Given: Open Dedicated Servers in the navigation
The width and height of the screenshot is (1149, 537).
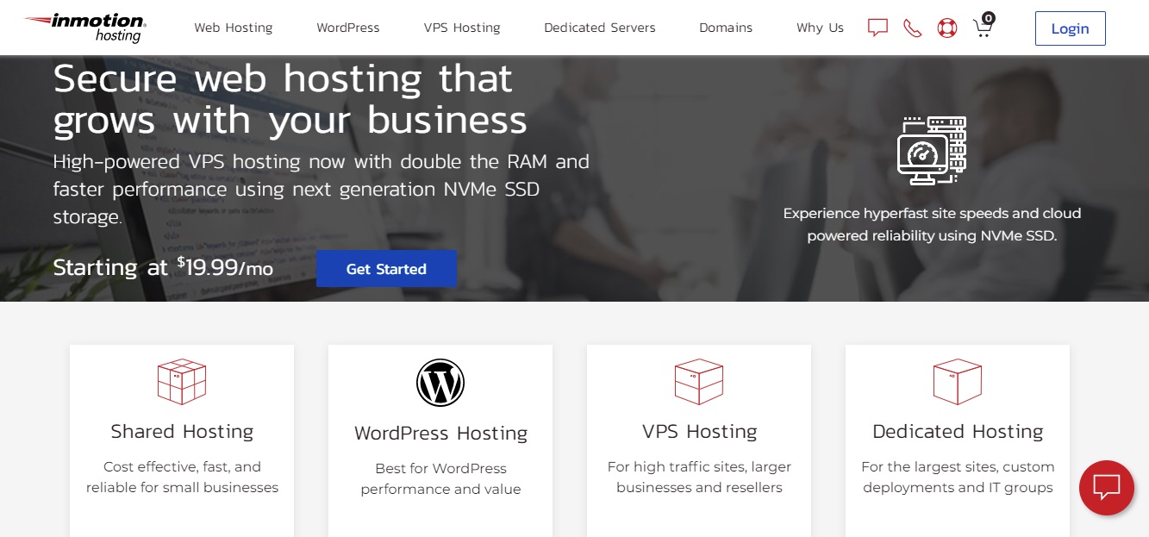Looking at the screenshot, I should [600, 28].
